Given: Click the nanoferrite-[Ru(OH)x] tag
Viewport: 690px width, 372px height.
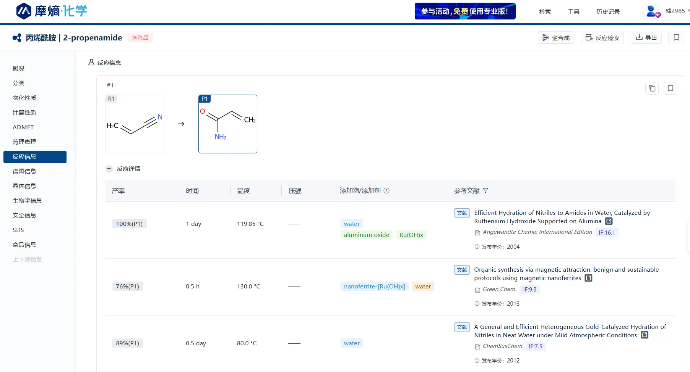Looking at the screenshot, I should 375,286.
